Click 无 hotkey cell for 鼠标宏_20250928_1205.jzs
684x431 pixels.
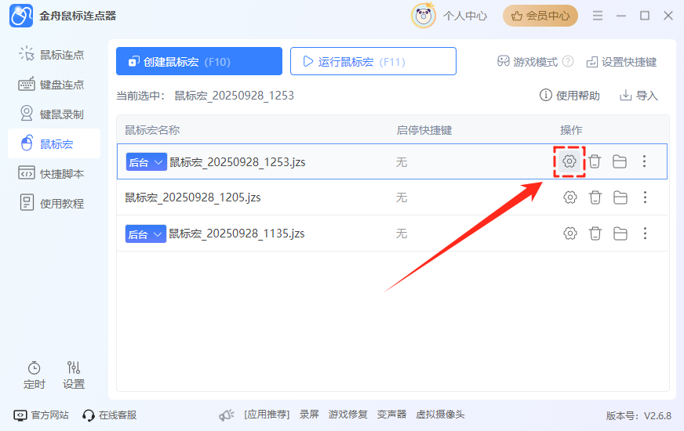[402, 197]
